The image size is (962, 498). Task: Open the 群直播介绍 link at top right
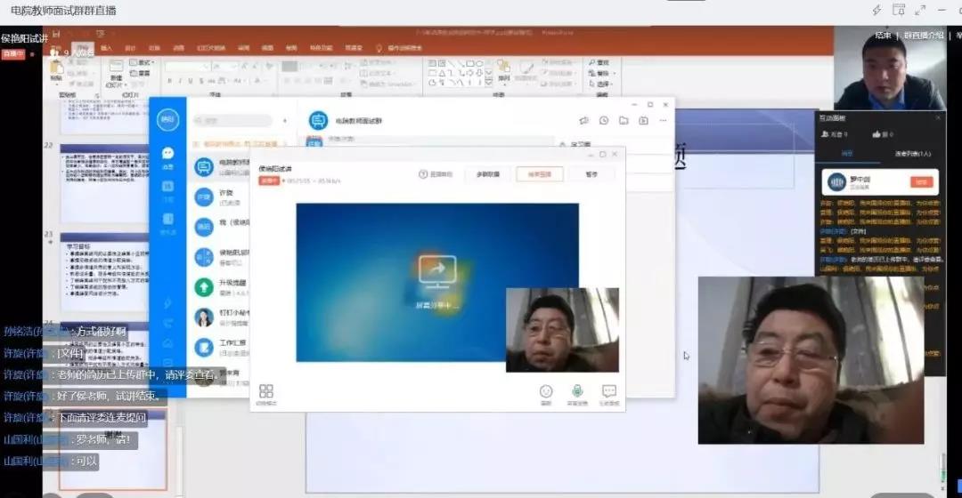tap(924, 36)
